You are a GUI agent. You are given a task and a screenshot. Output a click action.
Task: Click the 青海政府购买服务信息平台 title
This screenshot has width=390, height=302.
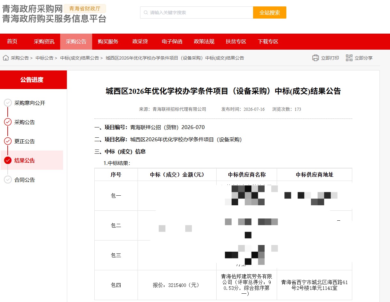click(54, 19)
